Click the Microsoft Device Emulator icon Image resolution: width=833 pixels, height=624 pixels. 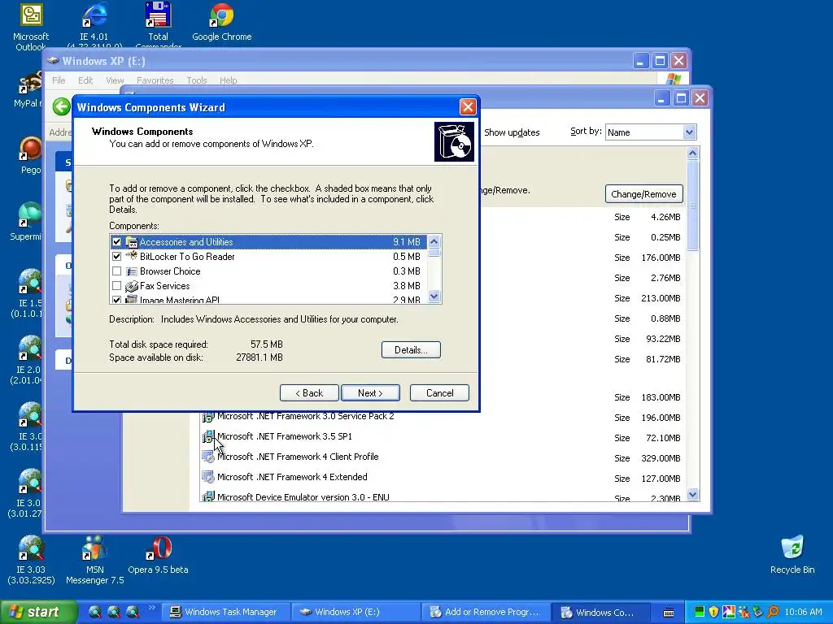(208, 496)
